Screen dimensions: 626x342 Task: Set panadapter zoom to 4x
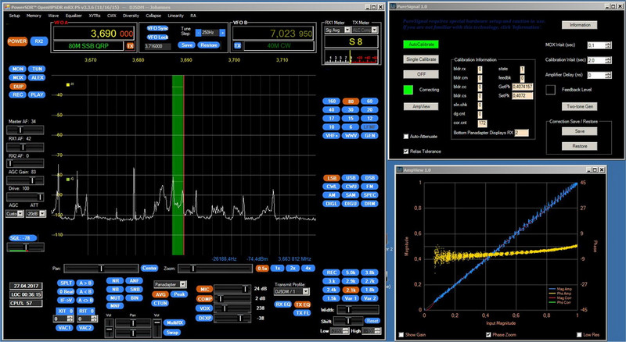308,268
